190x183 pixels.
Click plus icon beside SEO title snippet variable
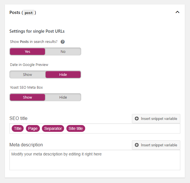[x=137, y=118]
